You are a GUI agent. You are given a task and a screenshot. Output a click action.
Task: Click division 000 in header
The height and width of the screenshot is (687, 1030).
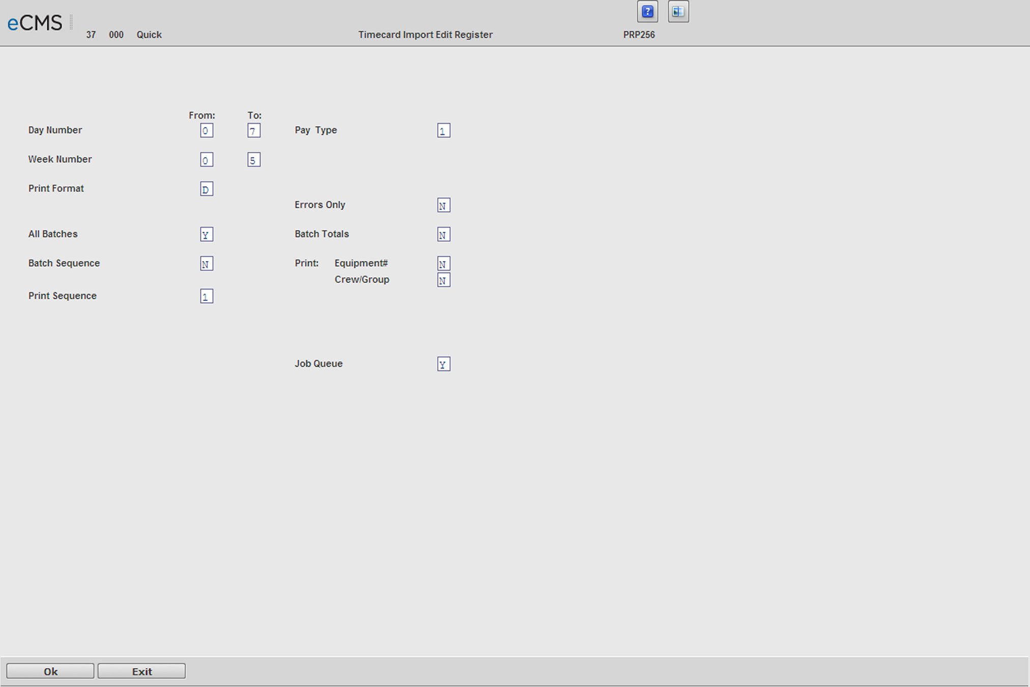coord(116,35)
